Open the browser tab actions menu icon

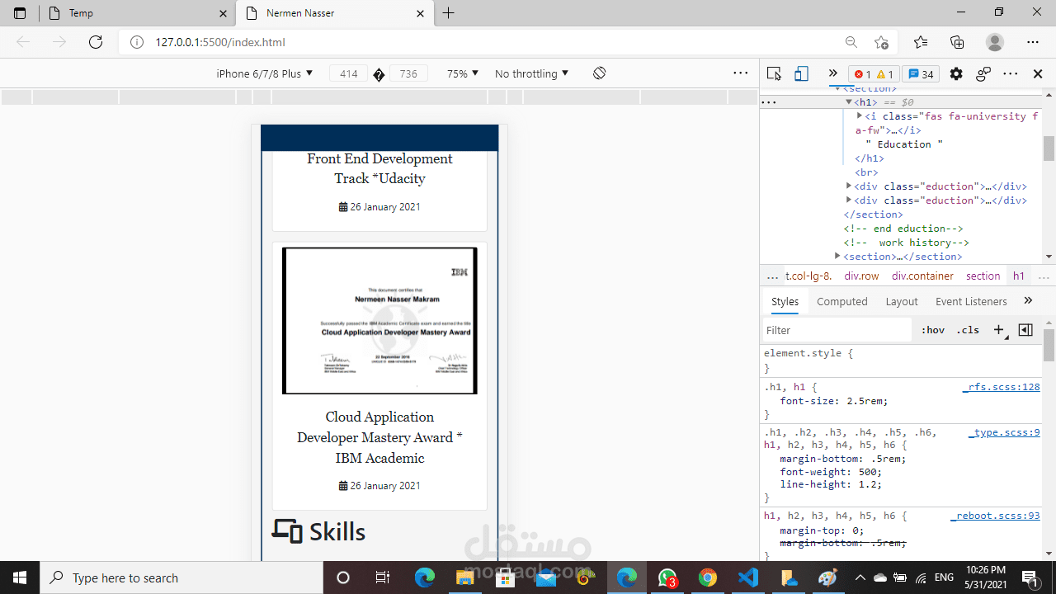tap(20, 13)
